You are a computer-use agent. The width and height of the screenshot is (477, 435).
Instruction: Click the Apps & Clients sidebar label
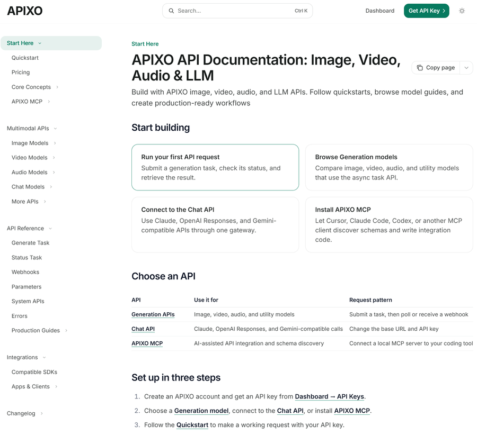[30, 386]
